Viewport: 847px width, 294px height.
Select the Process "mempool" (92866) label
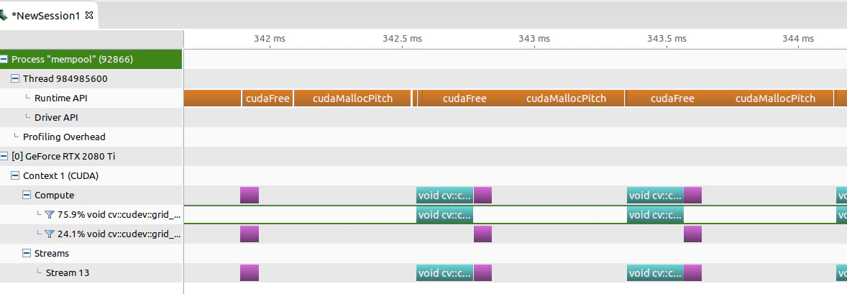pyautogui.click(x=72, y=60)
